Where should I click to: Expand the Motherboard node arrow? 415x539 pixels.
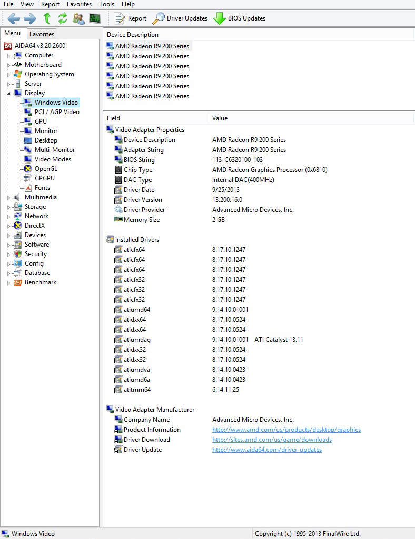point(8,65)
